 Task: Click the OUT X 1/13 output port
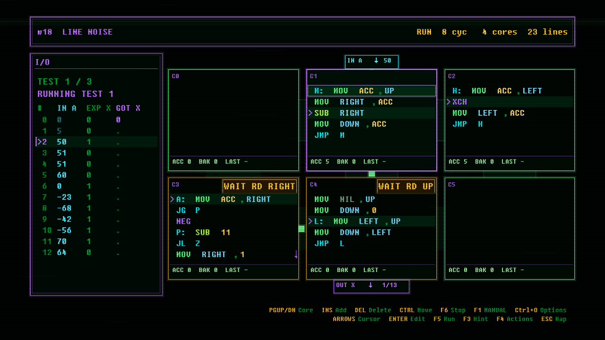coord(372,286)
